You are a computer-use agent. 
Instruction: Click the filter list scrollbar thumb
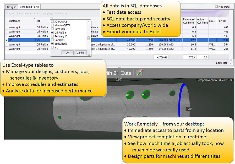[x=89, y=38]
